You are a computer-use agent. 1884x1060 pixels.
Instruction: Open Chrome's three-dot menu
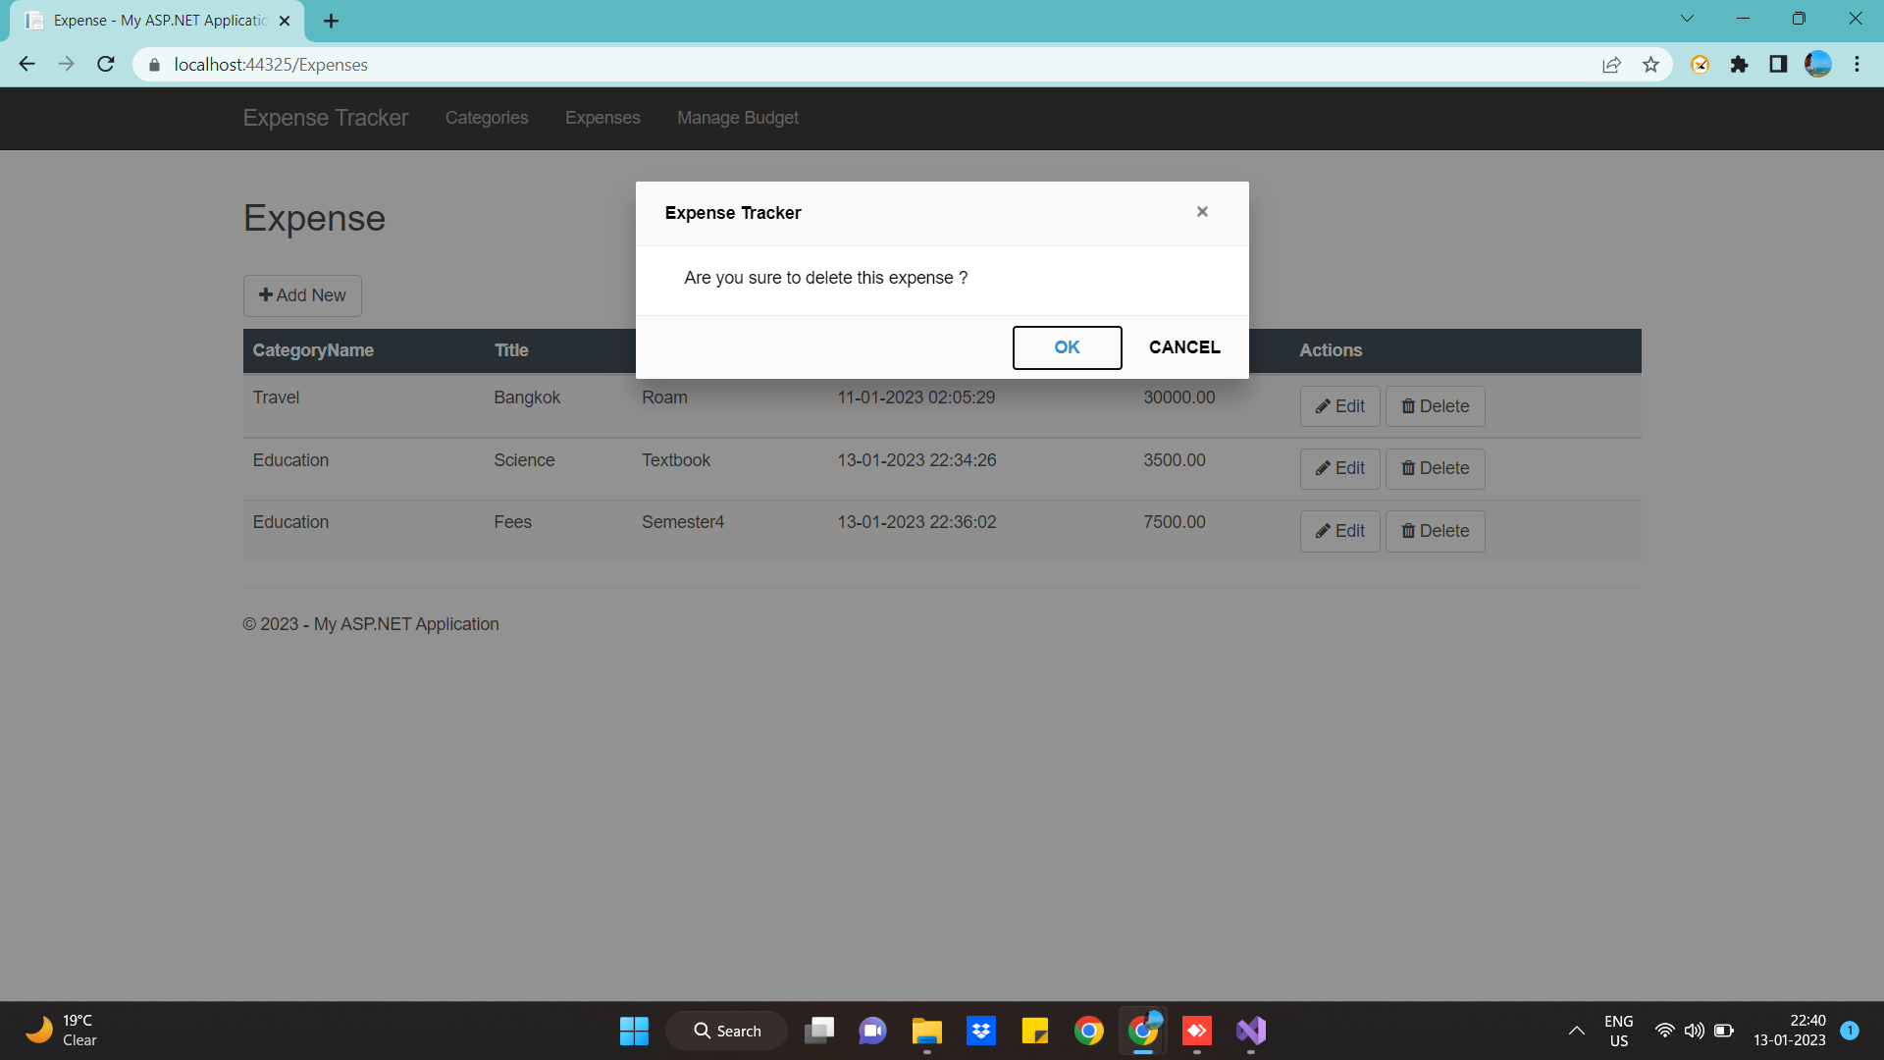(1857, 64)
